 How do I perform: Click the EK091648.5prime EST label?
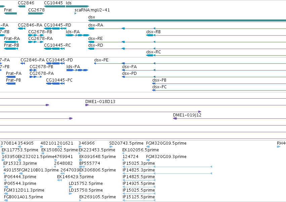pyautogui.click(x=97, y=157)
